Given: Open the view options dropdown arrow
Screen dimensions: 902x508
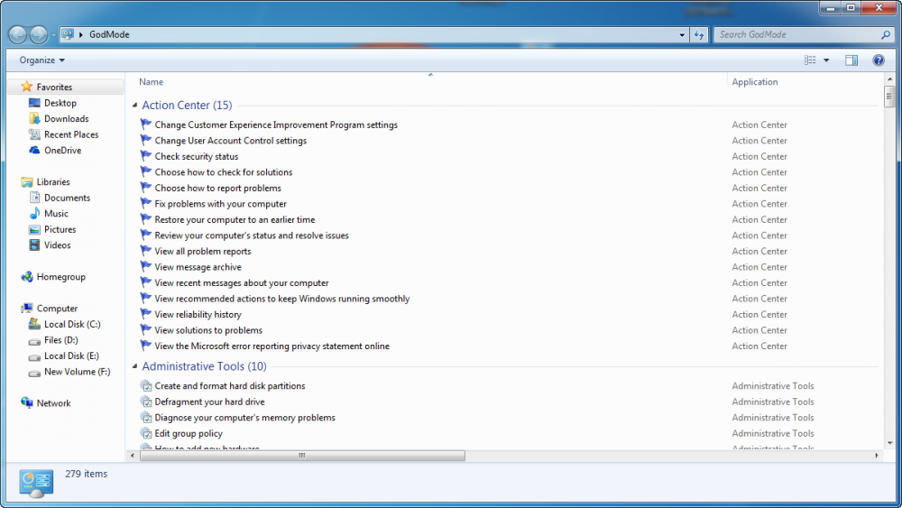Looking at the screenshot, I should tap(826, 60).
